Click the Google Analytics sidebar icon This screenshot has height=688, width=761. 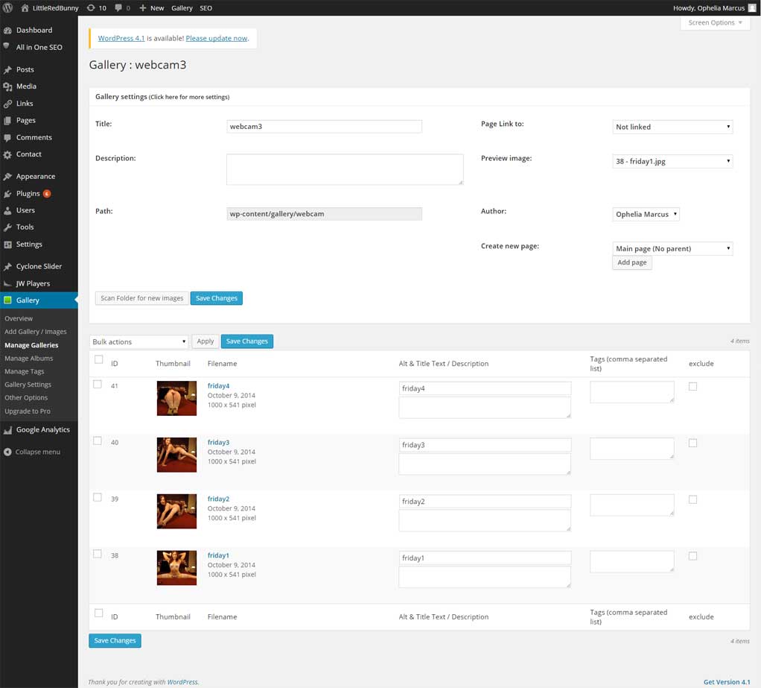7,430
